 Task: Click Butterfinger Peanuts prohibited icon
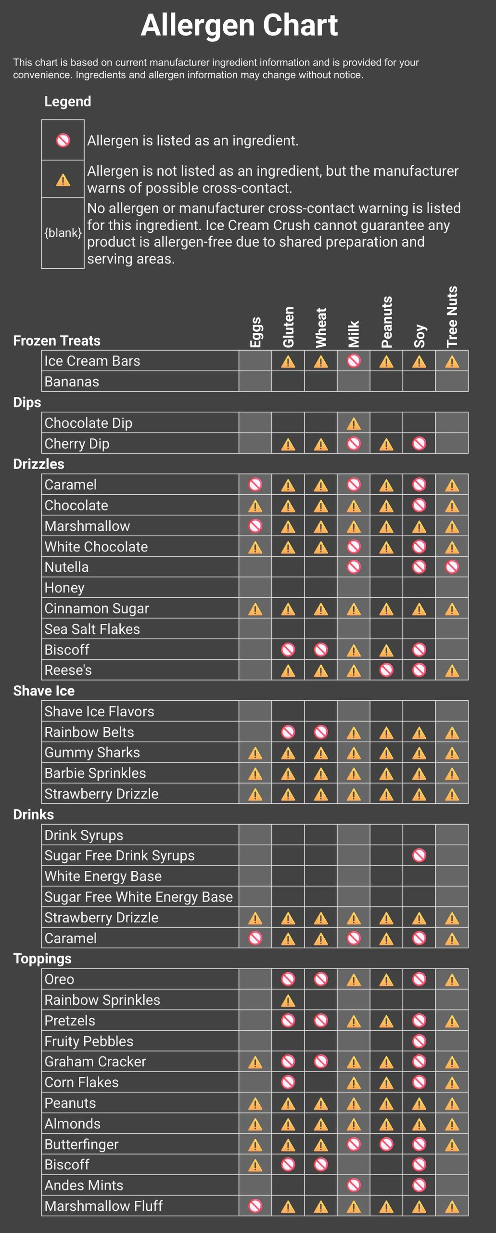coord(386,1144)
